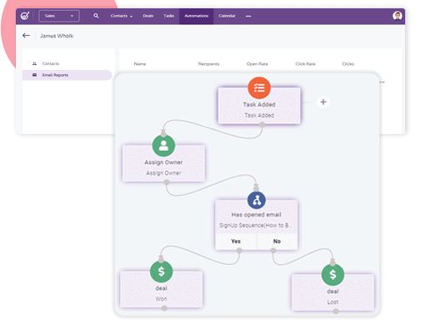Viewport: 426px width, 329px height.
Task: Click the orange Task Added trigger icon
Action: 259,88
